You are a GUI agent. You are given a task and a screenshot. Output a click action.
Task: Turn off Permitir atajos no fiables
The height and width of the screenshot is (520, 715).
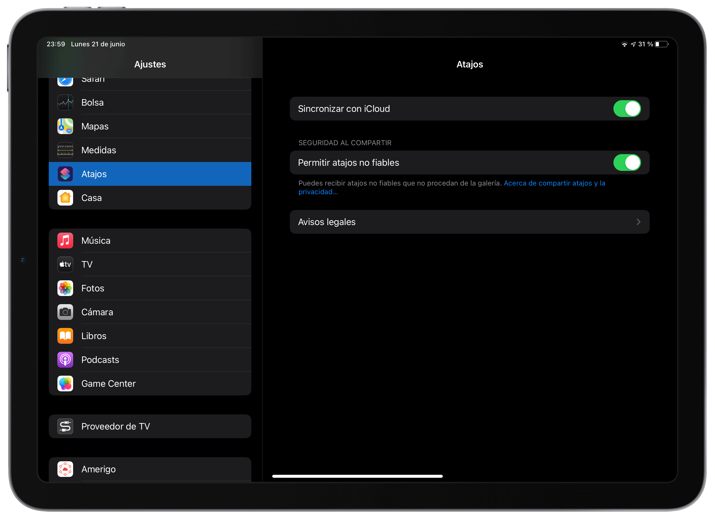[627, 162]
